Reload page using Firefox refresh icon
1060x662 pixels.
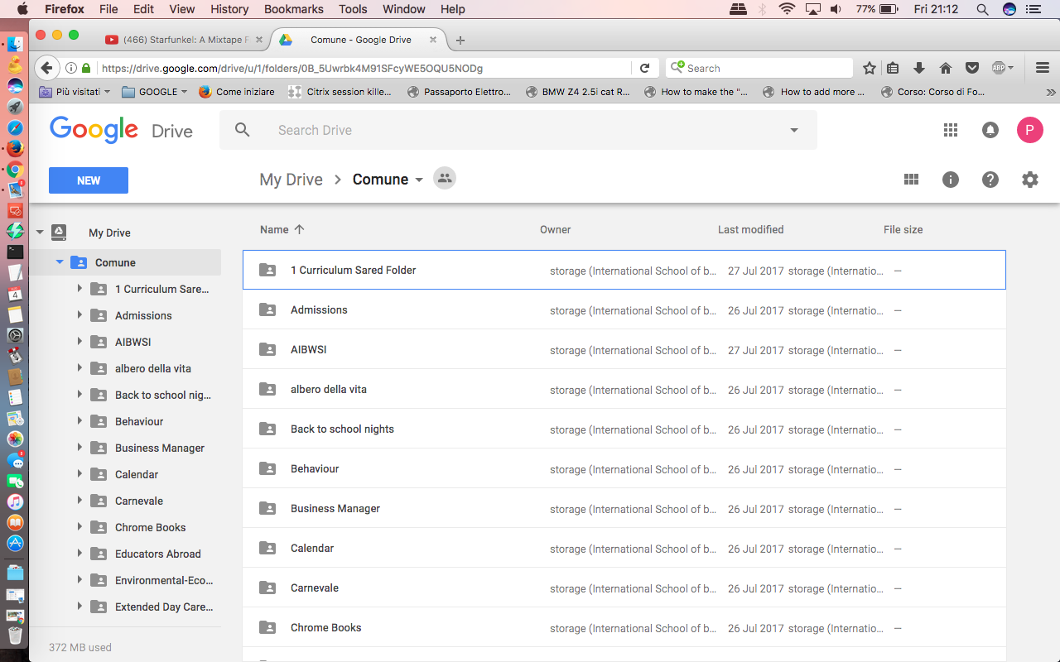point(644,68)
